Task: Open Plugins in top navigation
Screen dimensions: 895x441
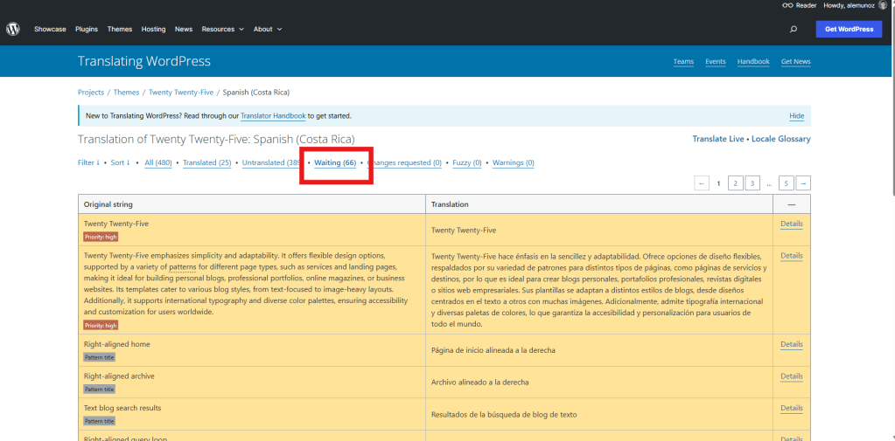Action: point(87,29)
